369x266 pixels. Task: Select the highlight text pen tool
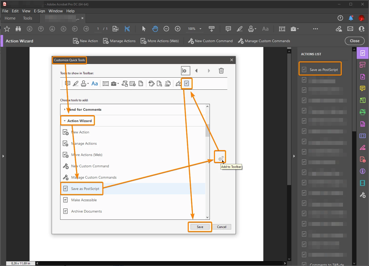click(x=240, y=29)
